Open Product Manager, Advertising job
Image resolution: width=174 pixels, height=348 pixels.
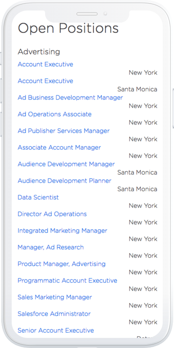point(62,264)
